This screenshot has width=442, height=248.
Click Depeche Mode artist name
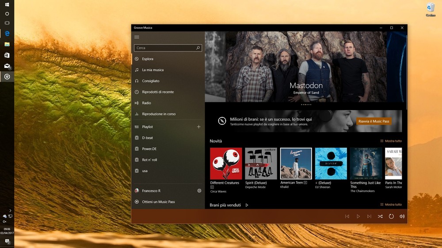[255, 187]
